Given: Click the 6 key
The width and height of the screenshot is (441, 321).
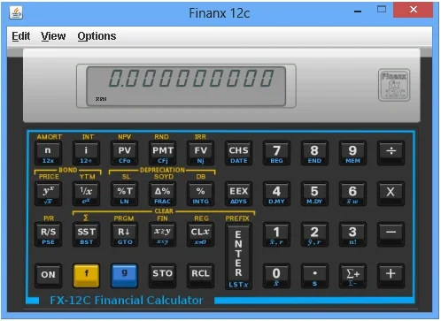Looking at the screenshot, I should [x=352, y=194].
